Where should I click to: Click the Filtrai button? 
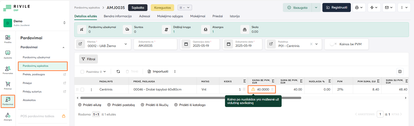coord(88,59)
